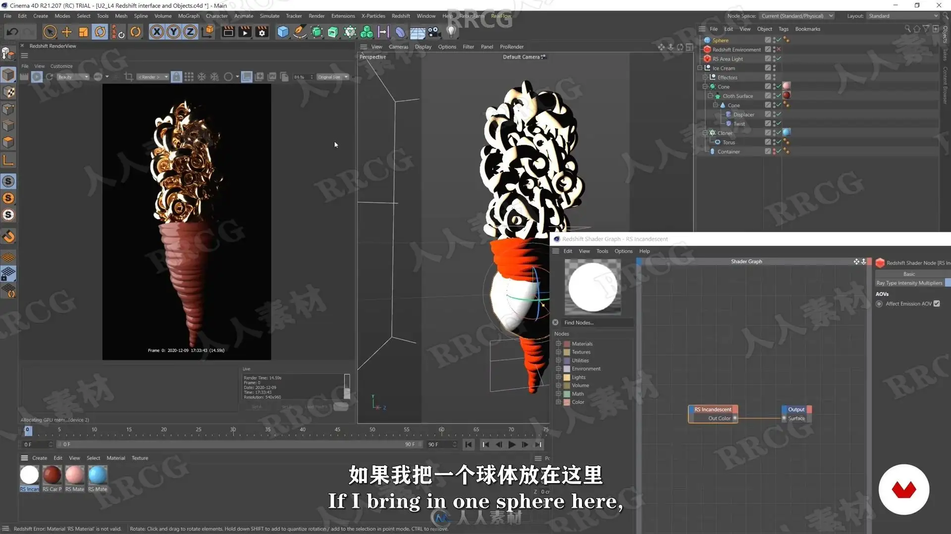Open the Beauty AOV dropdown
Image resolution: width=951 pixels, height=534 pixels.
coord(72,77)
